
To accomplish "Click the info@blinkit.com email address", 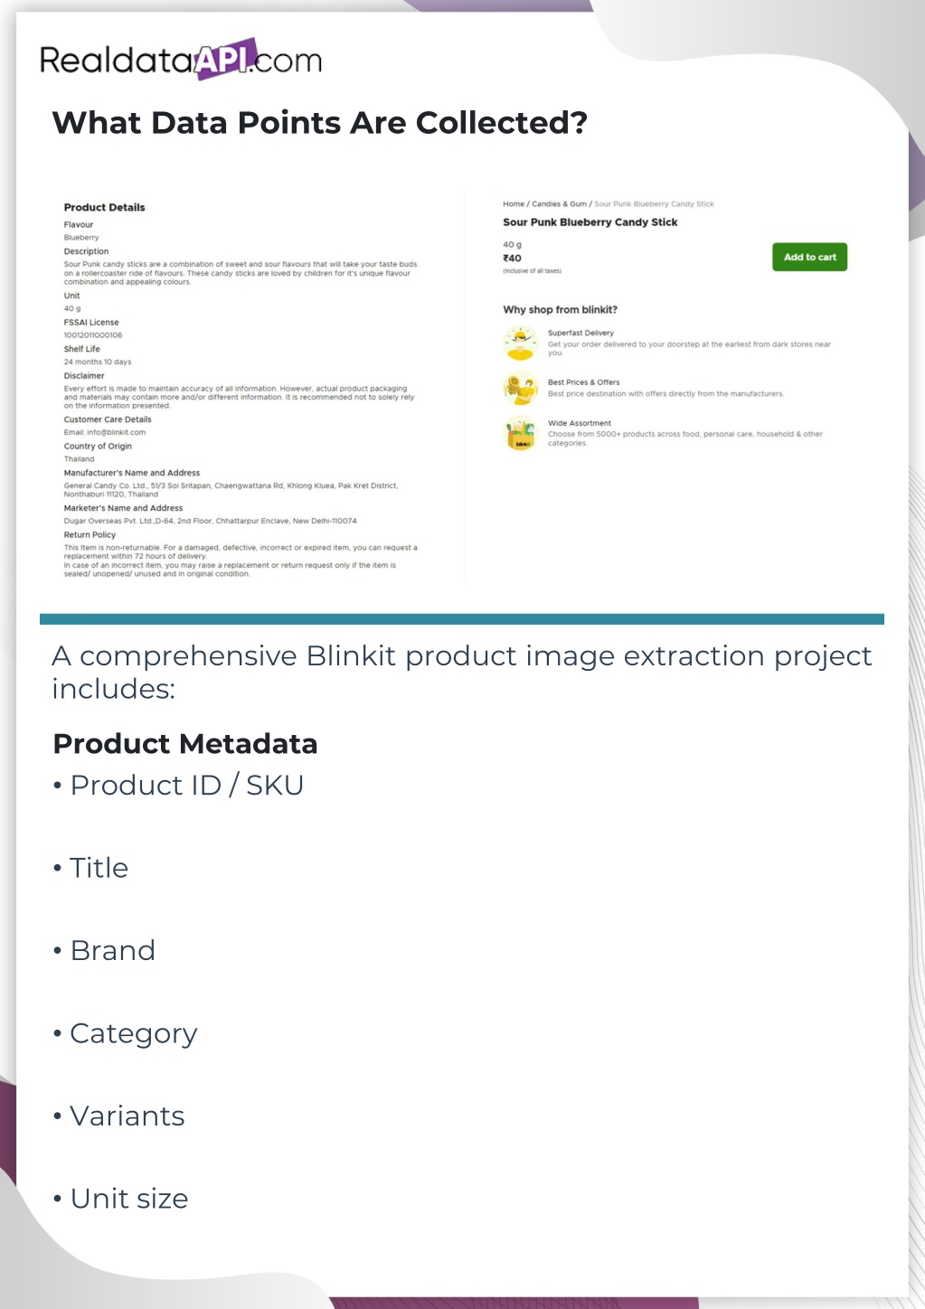I will point(116,432).
